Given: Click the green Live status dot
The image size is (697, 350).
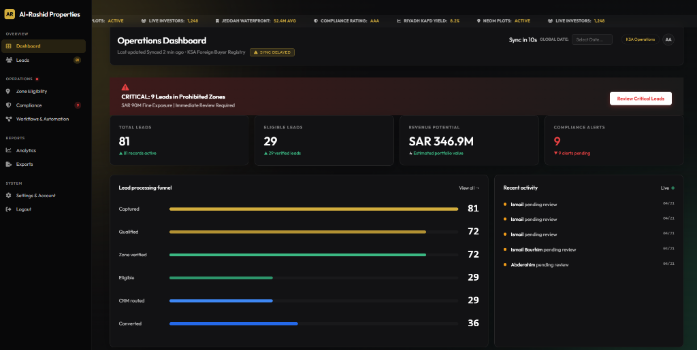Looking at the screenshot, I should [673, 188].
